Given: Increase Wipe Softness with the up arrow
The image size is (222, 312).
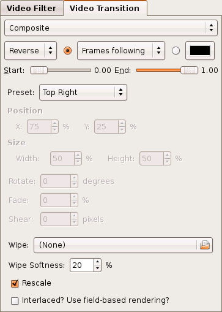Looking at the screenshot, I should coord(97,262).
